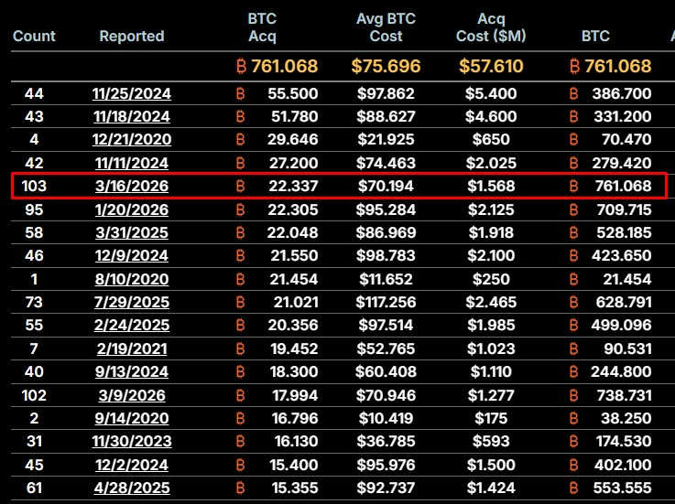Click the BTC Acq column header
This screenshot has height=504, width=675.
[262, 27]
